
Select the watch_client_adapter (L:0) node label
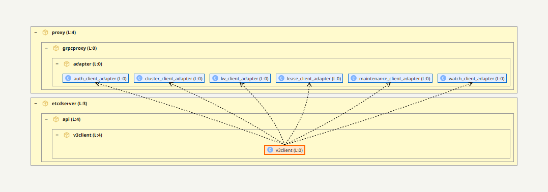pos(477,79)
